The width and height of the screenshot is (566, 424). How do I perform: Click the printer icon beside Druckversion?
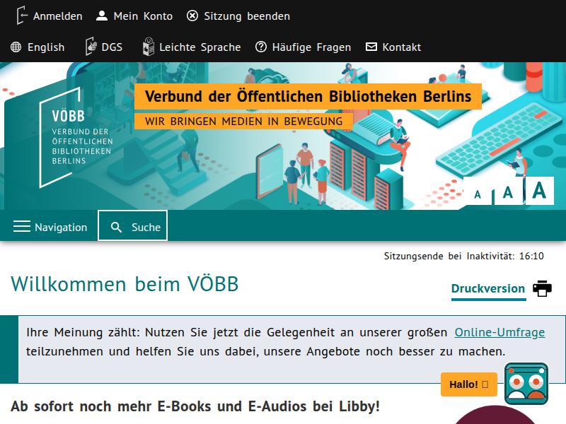pyautogui.click(x=541, y=288)
